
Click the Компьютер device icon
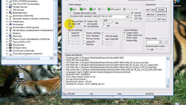pos(10,24)
